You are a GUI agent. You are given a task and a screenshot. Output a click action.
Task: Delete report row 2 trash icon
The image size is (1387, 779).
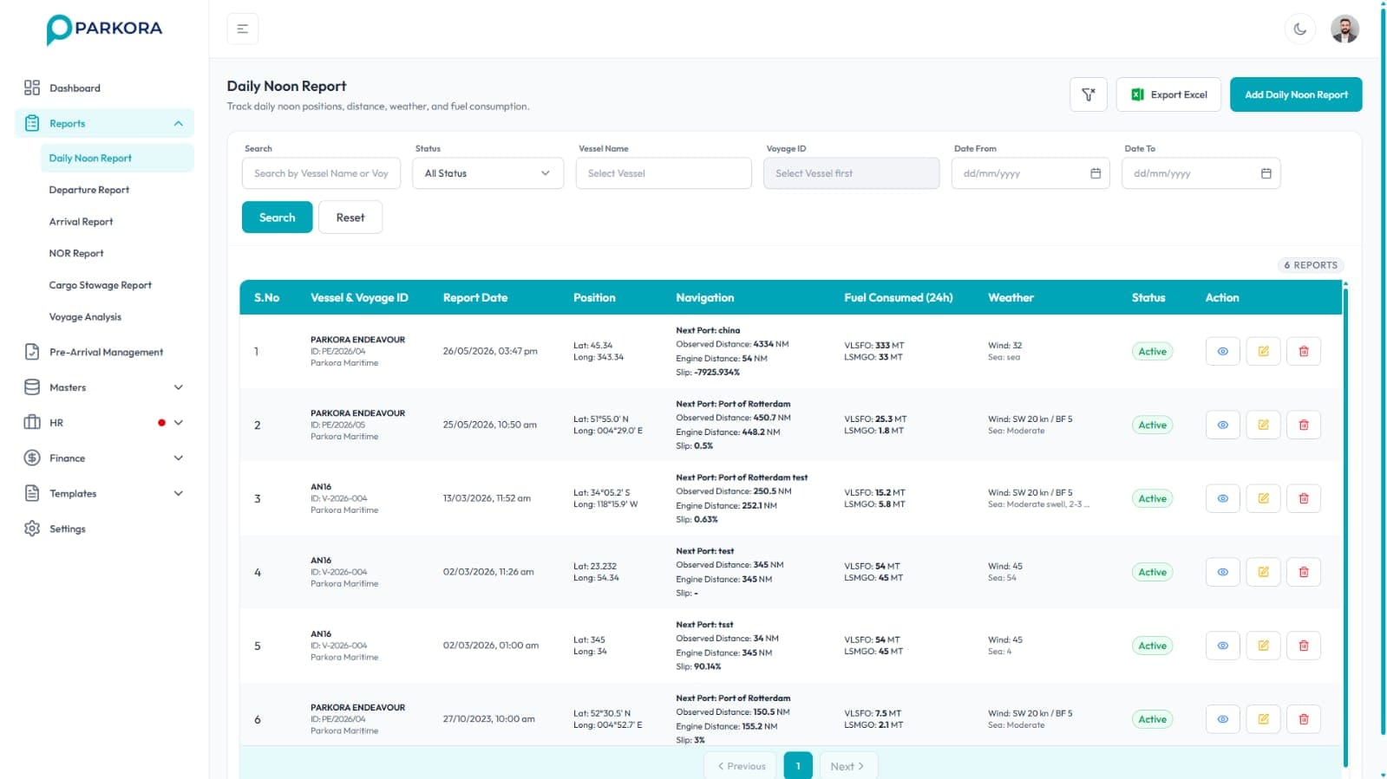pos(1303,425)
